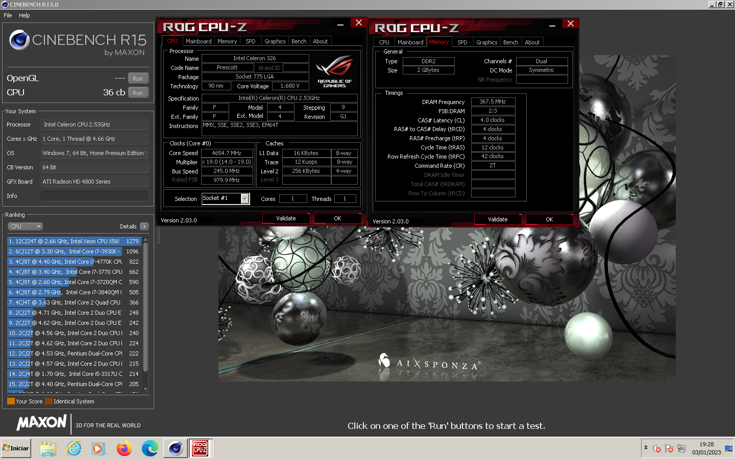Click the Cinebench R15 logo
This screenshot has width=735, height=459.
[x=78, y=42]
